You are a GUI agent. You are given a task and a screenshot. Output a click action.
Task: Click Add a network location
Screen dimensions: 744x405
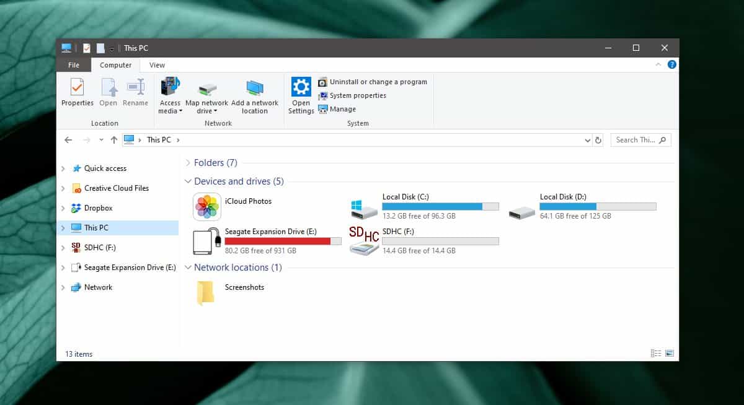tap(255, 96)
